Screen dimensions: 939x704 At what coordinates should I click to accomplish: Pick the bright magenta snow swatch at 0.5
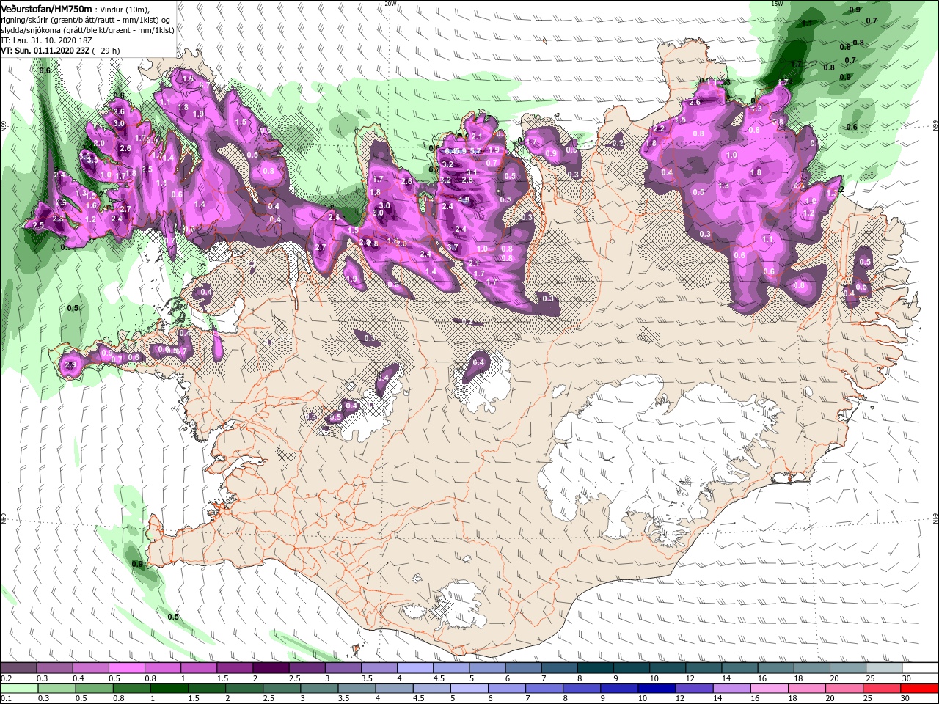pos(126,668)
